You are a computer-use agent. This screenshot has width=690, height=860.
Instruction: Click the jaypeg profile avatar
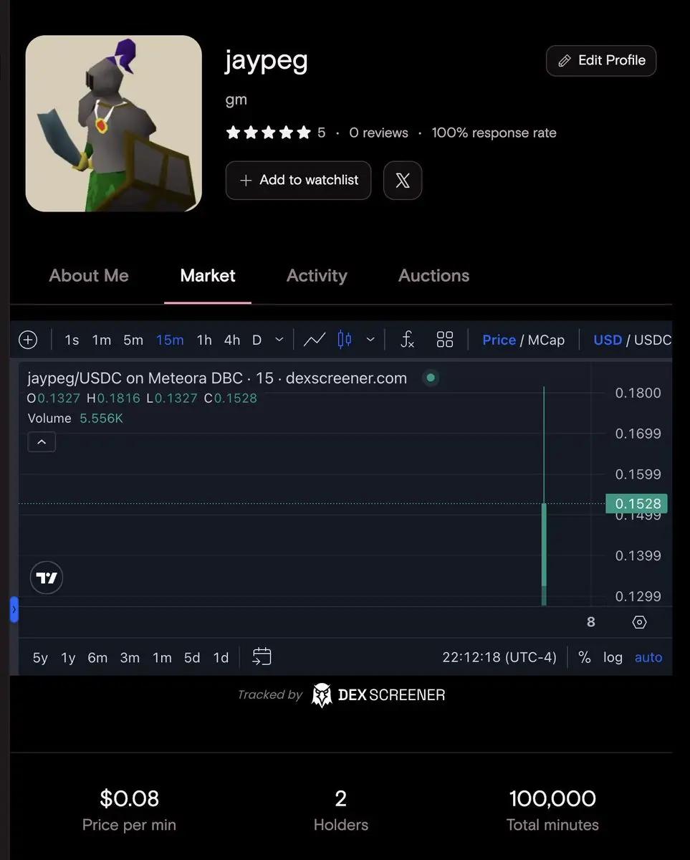pos(113,123)
